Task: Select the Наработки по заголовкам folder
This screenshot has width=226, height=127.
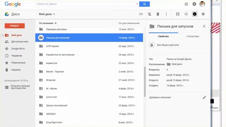Action: point(89,55)
